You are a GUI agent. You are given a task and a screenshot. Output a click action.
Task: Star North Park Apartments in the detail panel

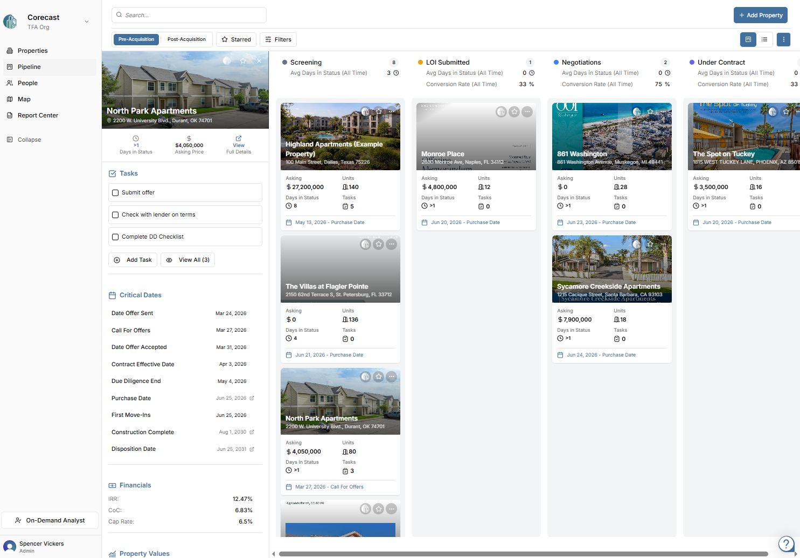click(243, 61)
